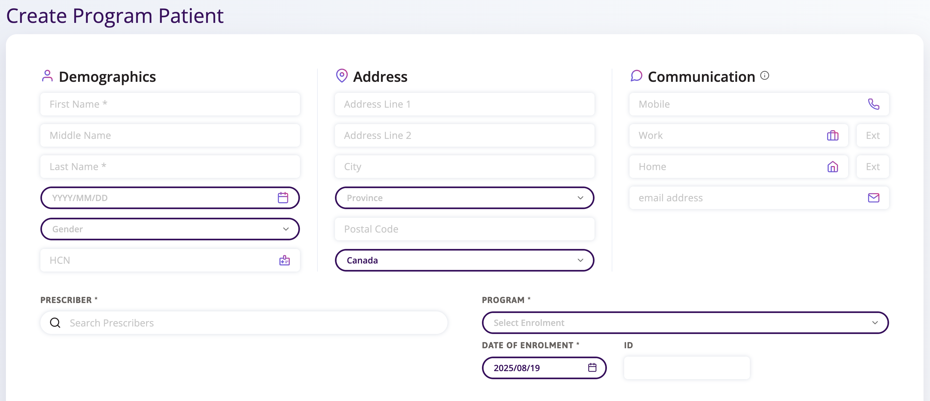Viewport: 930px width, 401px height.
Task: Expand the Select Enrolment chevron arrow
Action: point(875,323)
